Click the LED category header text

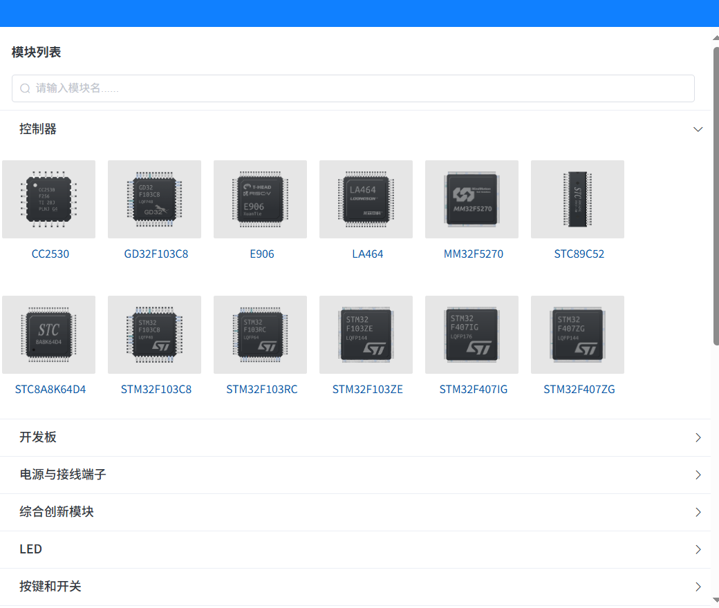point(30,549)
